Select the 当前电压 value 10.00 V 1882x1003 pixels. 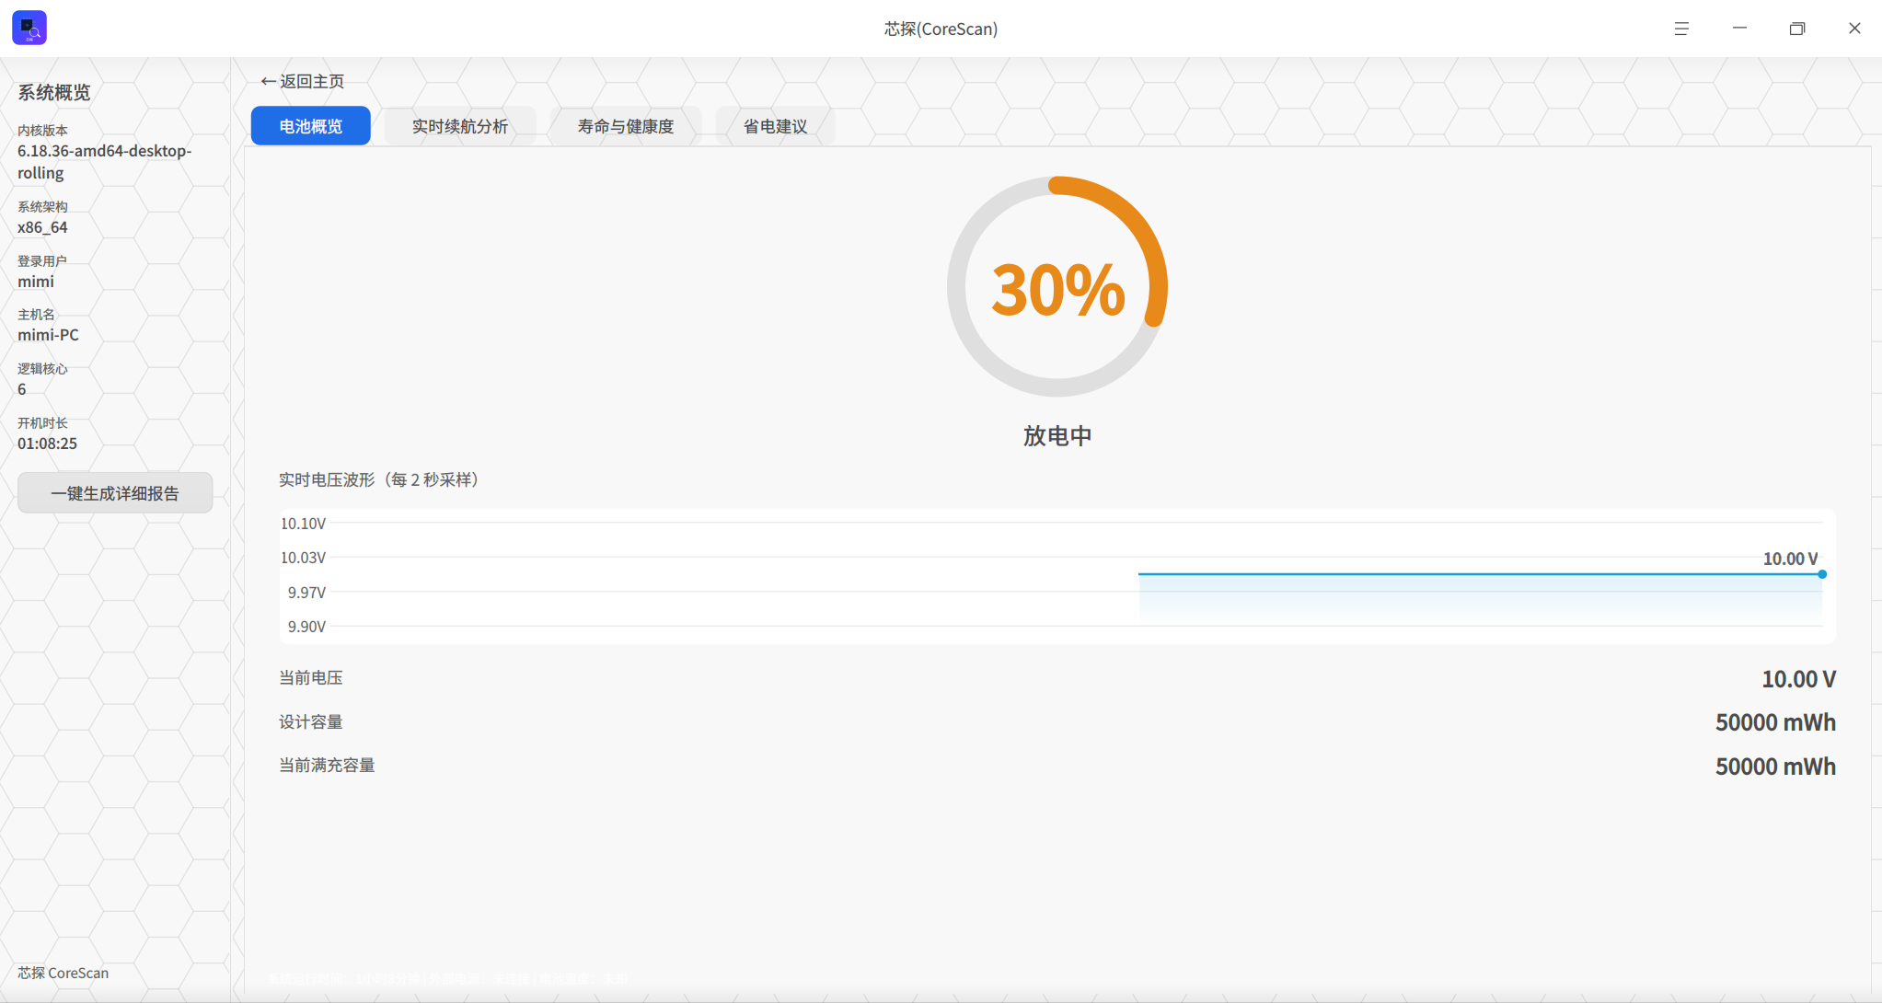click(1798, 679)
